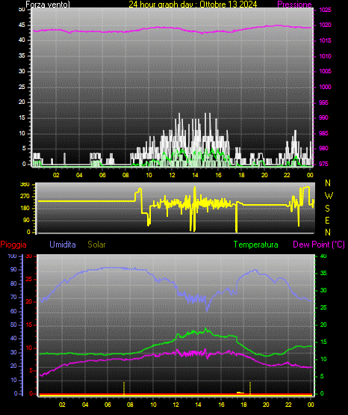Click 70 on the blue humidity axis
This screenshot has width=348, height=415.
13,297
